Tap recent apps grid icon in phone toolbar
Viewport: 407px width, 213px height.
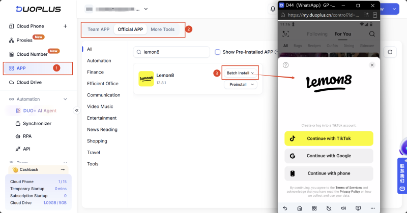(x=314, y=208)
